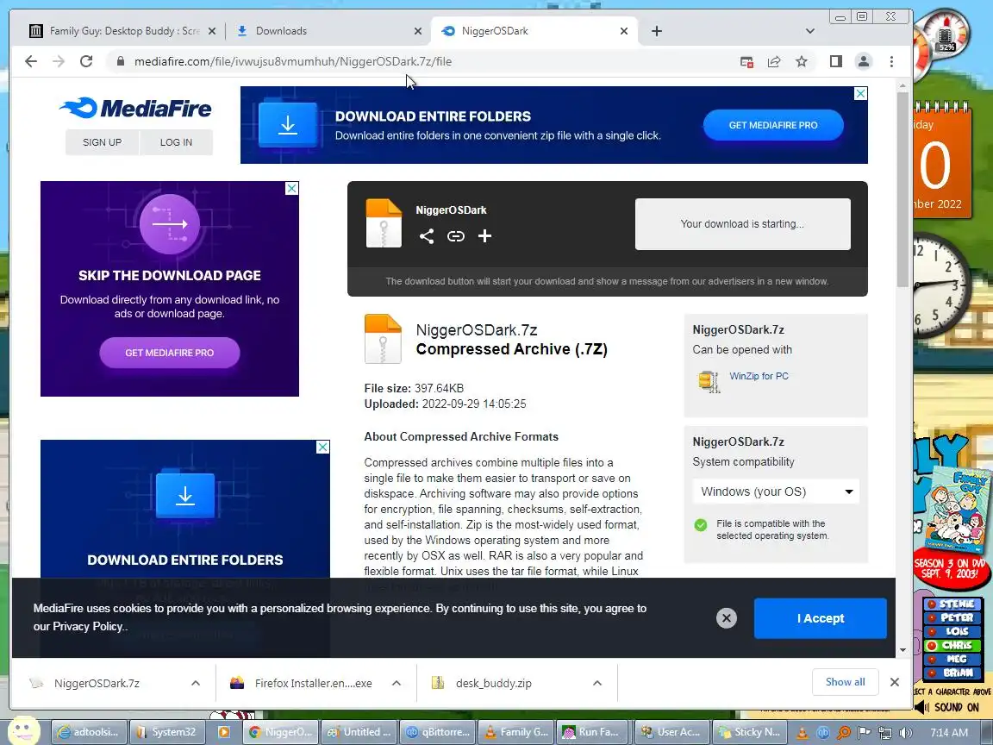
Task: Select Chris in Desktop Buddy character list
Action: tap(952, 646)
